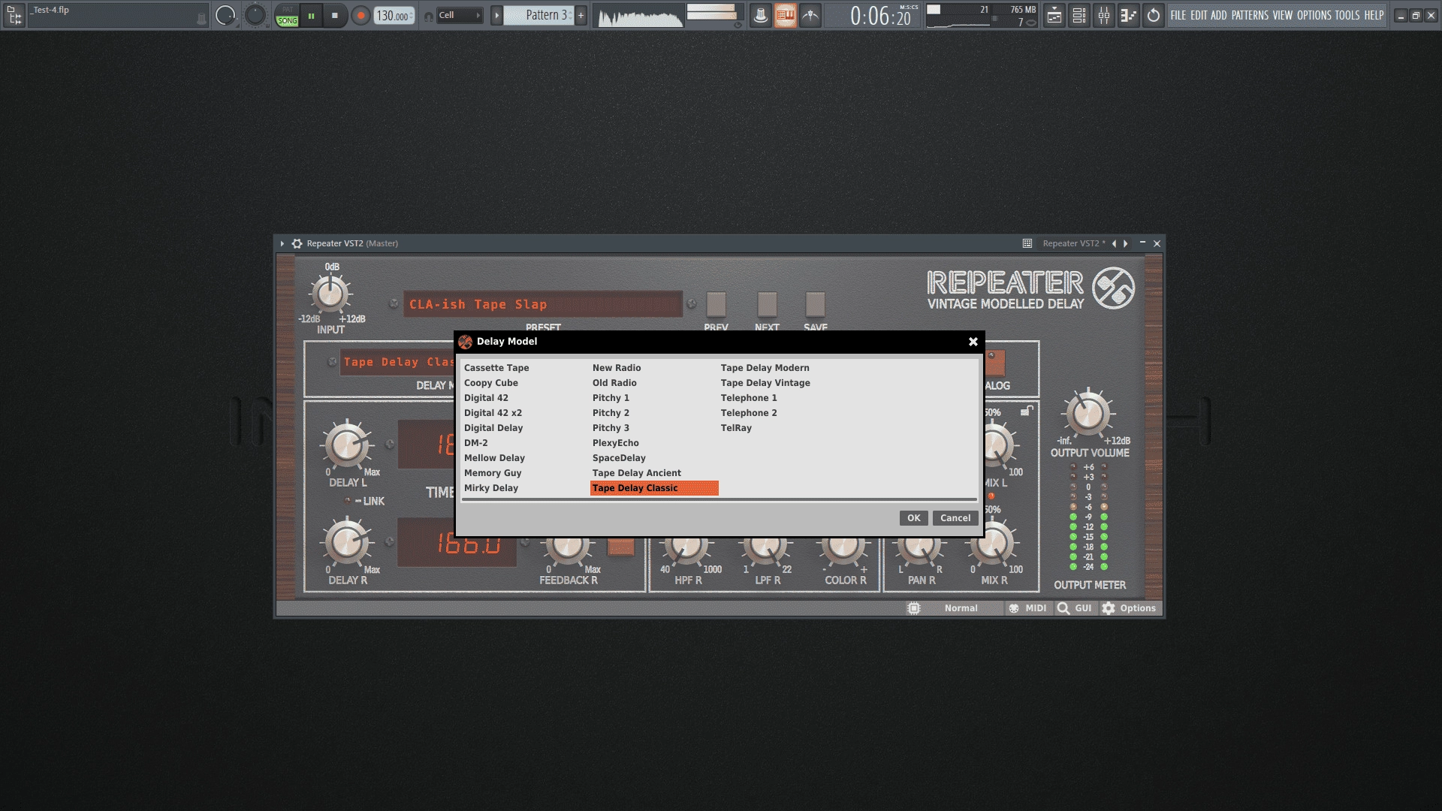
Task: Adjust the DELAY L knob
Action: (x=347, y=445)
